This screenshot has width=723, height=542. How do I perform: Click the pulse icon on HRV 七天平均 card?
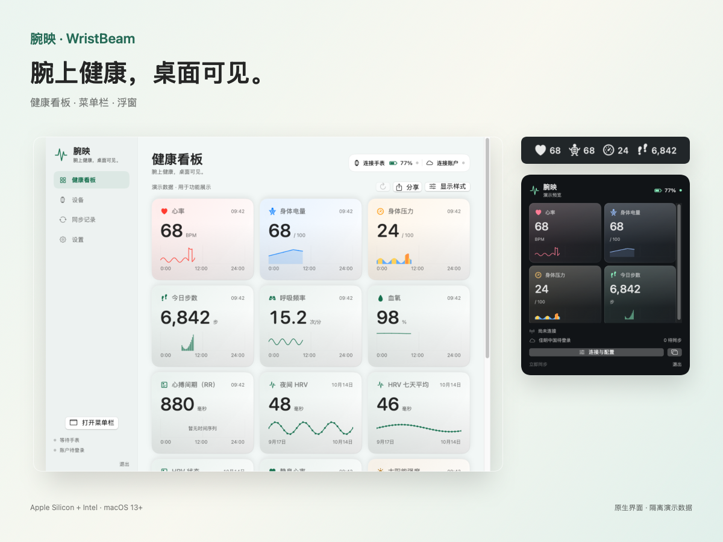point(380,385)
